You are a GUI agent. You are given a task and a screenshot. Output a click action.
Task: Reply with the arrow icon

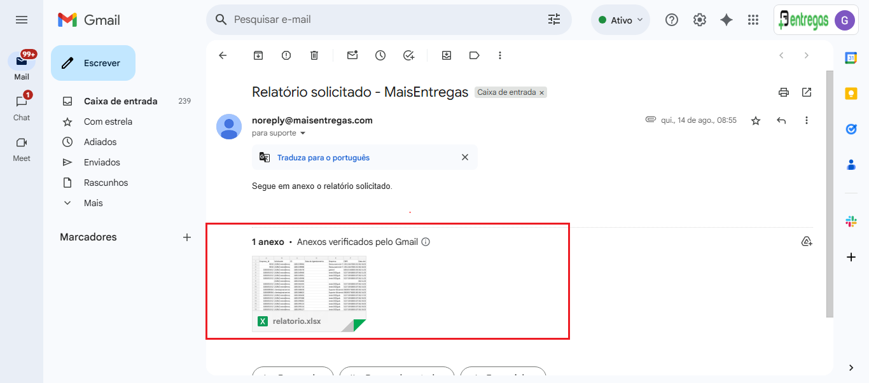[x=781, y=120]
